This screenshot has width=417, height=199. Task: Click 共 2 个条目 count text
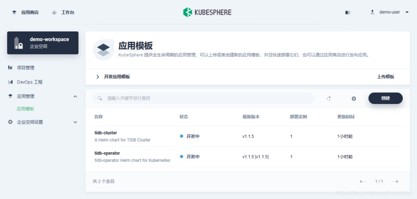103,182
